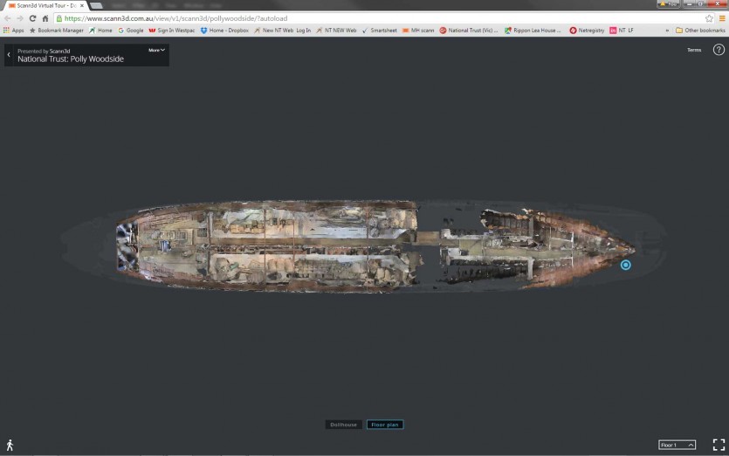The height and width of the screenshot is (456, 729).
Task: Expand the More dropdown in the title panel
Action: click(x=156, y=50)
